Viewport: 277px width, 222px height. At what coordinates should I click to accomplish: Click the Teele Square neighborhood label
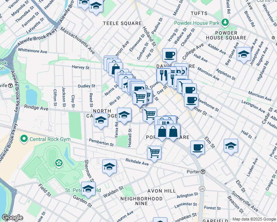point(122,23)
